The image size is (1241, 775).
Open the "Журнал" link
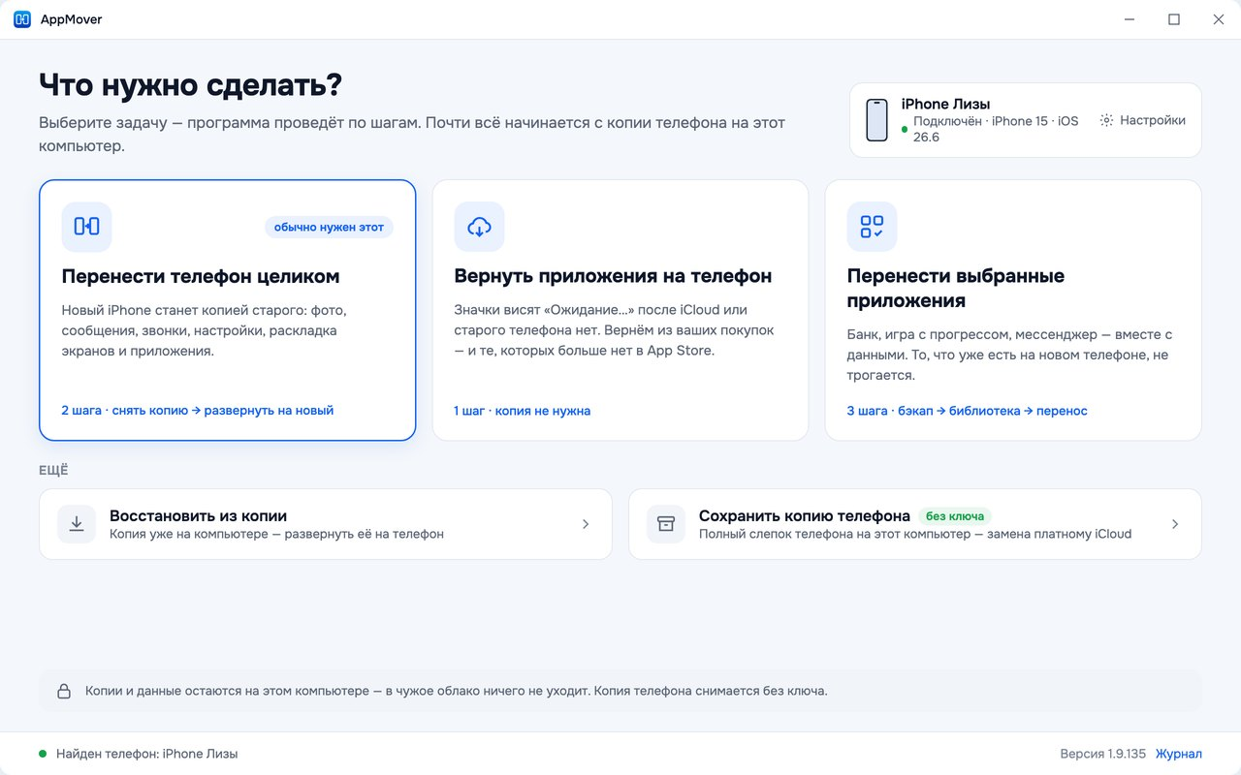(1179, 754)
